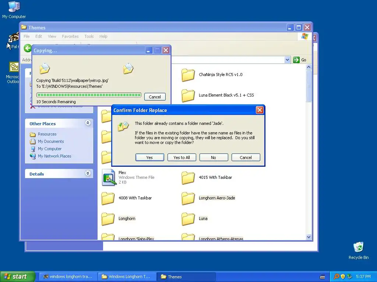Screen dimensions: 377x282
Task: Click the Windows flag logo throbber
Action: 304,36
